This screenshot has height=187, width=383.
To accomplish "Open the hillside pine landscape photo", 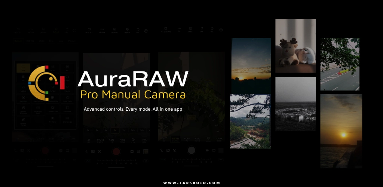I will pyautogui.click(x=250, y=121).
